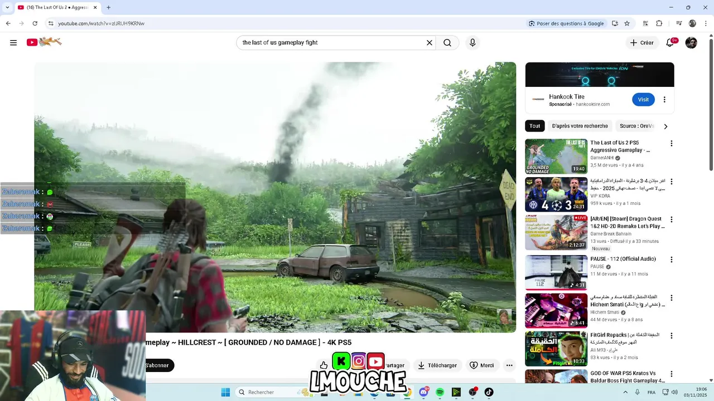Click the Visit button on Hankook ad

click(643, 100)
